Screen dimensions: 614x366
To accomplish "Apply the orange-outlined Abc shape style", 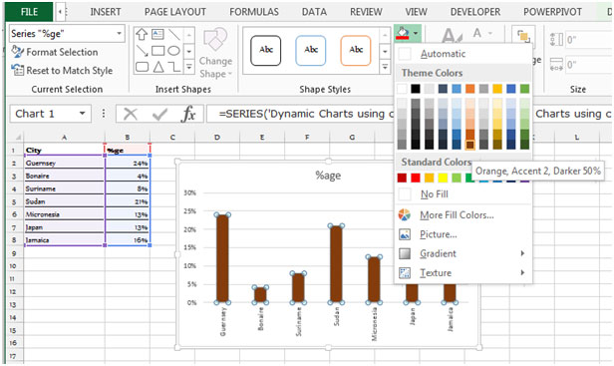I will tap(356, 50).
